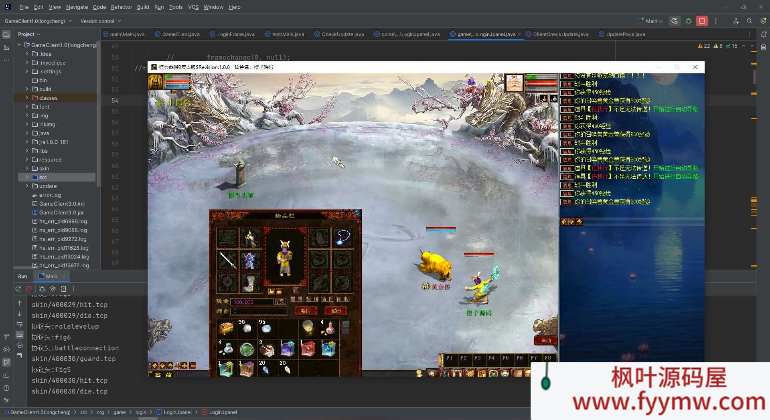
Task: Click the trash icon to clear console
Action: pos(20,355)
